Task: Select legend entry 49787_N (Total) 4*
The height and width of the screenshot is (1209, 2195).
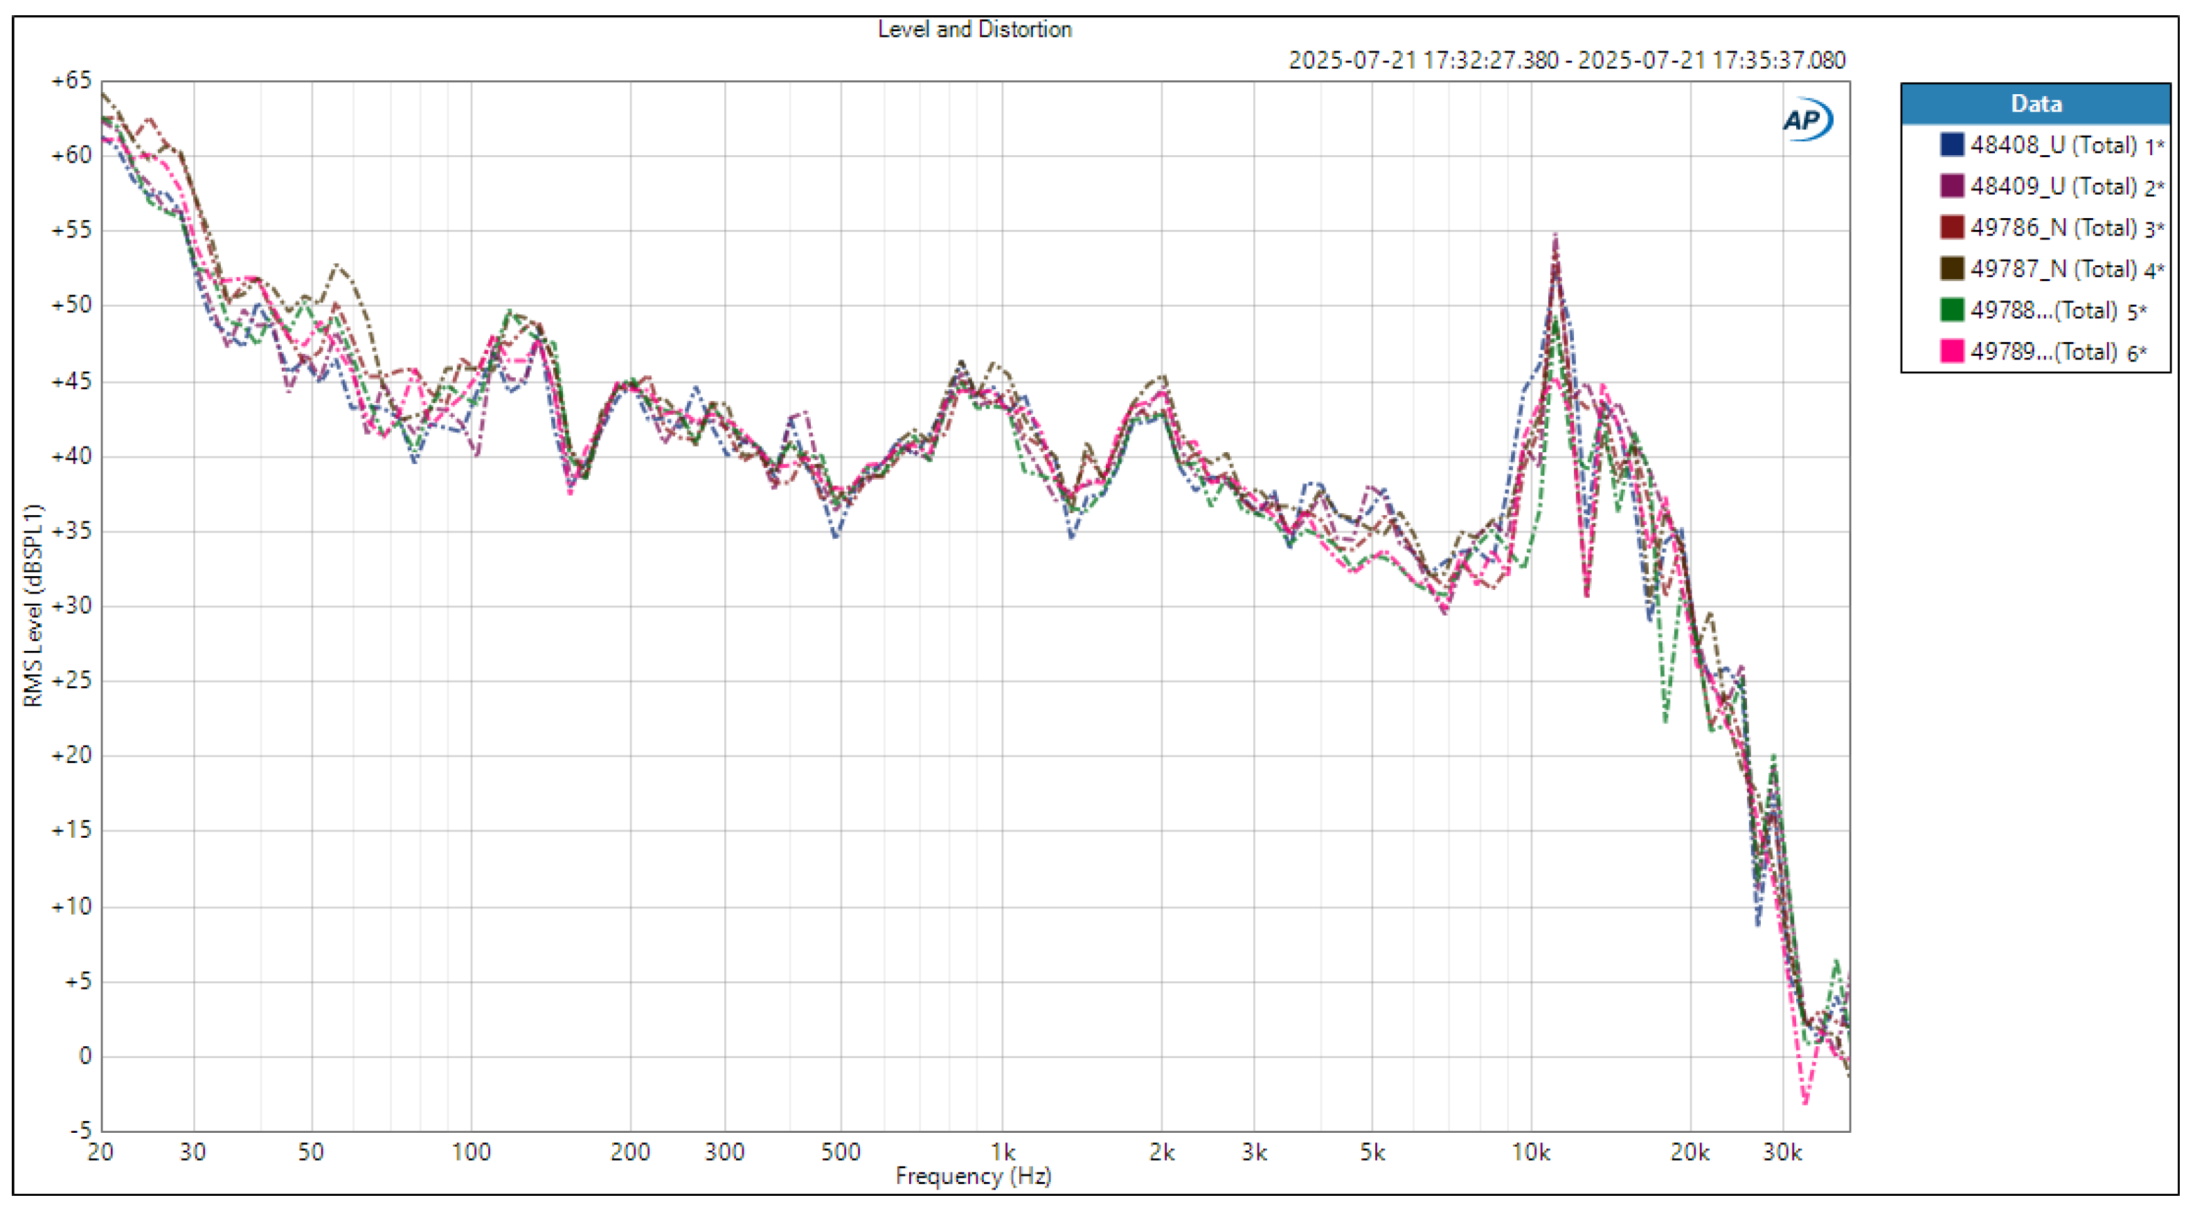Action: (2066, 269)
